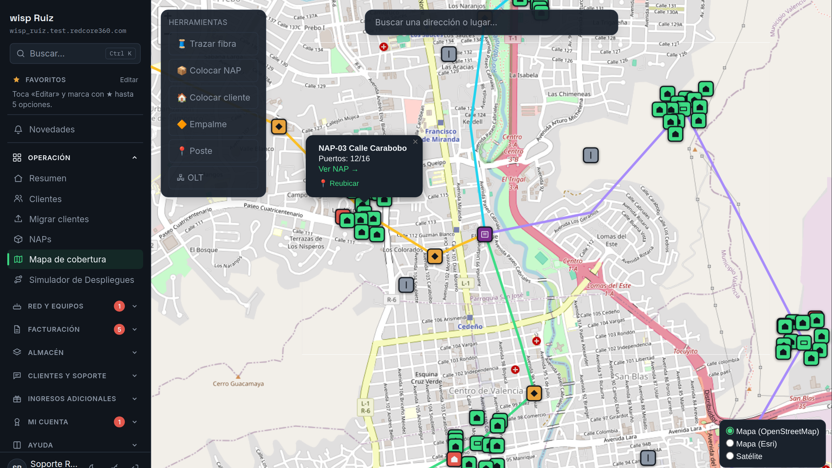Screen dimensions: 832x468
Task: Click the topmost green client marker in northeast cluster
Action: (706, 89)
